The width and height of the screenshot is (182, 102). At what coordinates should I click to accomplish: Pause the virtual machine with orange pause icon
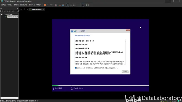point(45,5)
